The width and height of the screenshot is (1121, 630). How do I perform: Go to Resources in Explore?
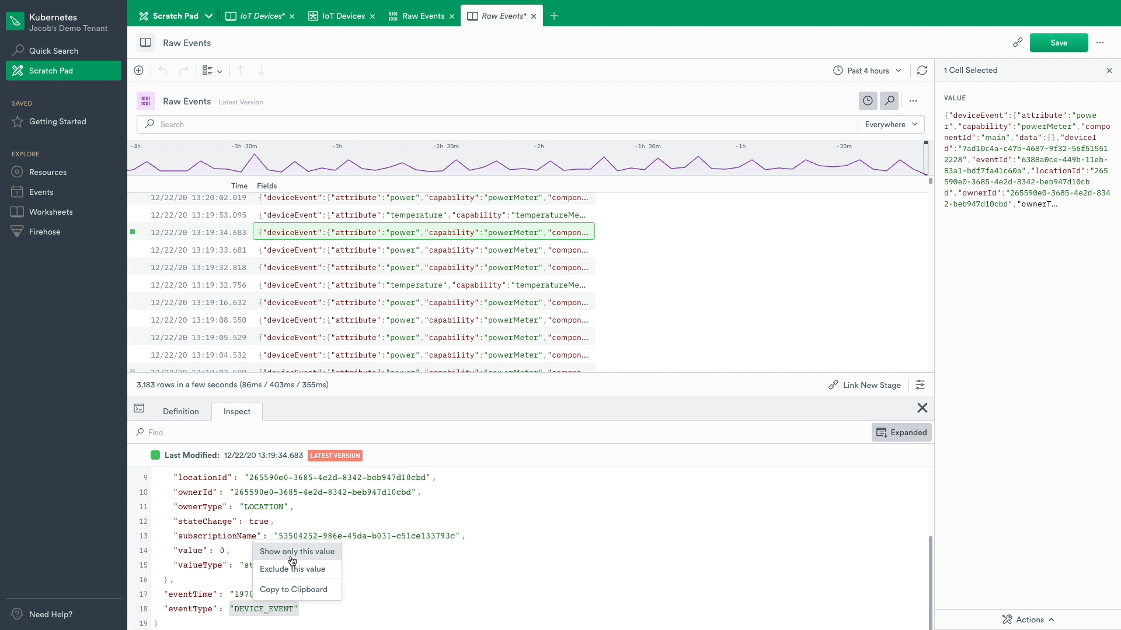tap(63, 172)
